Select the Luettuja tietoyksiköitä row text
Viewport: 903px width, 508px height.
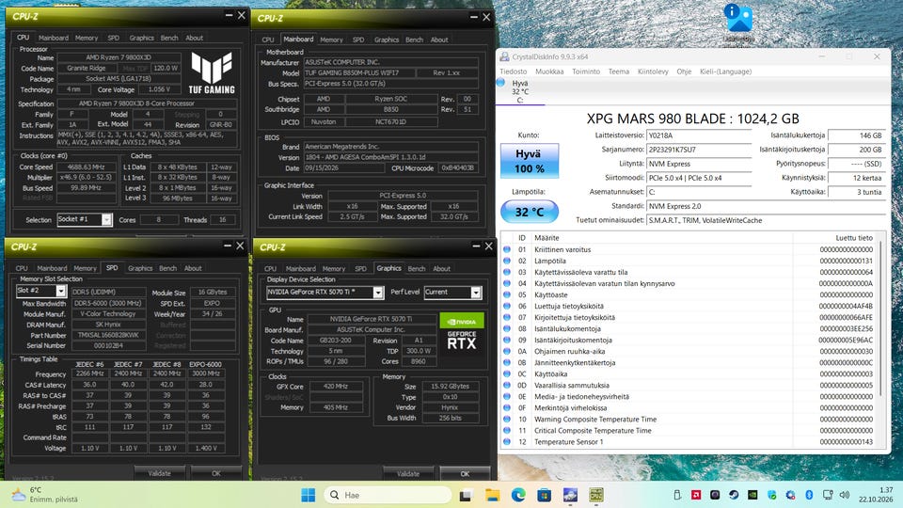pos(569,307)
